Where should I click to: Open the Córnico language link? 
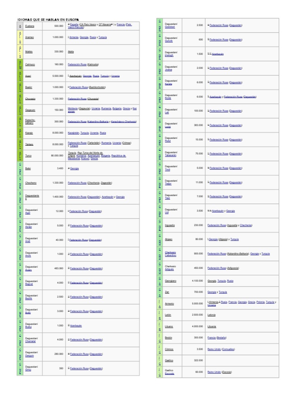pyautogui.click(x=169, y=350)
